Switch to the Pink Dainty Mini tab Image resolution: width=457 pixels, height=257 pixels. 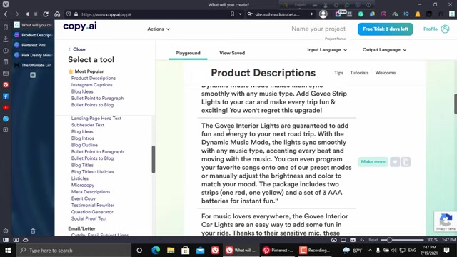tap(33, 55)
